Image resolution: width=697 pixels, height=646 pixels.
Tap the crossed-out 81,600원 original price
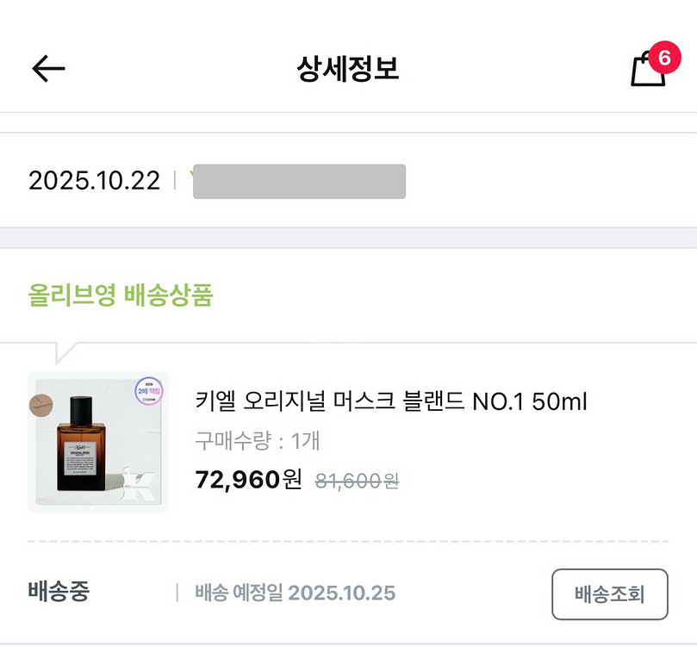click(356, 481)
